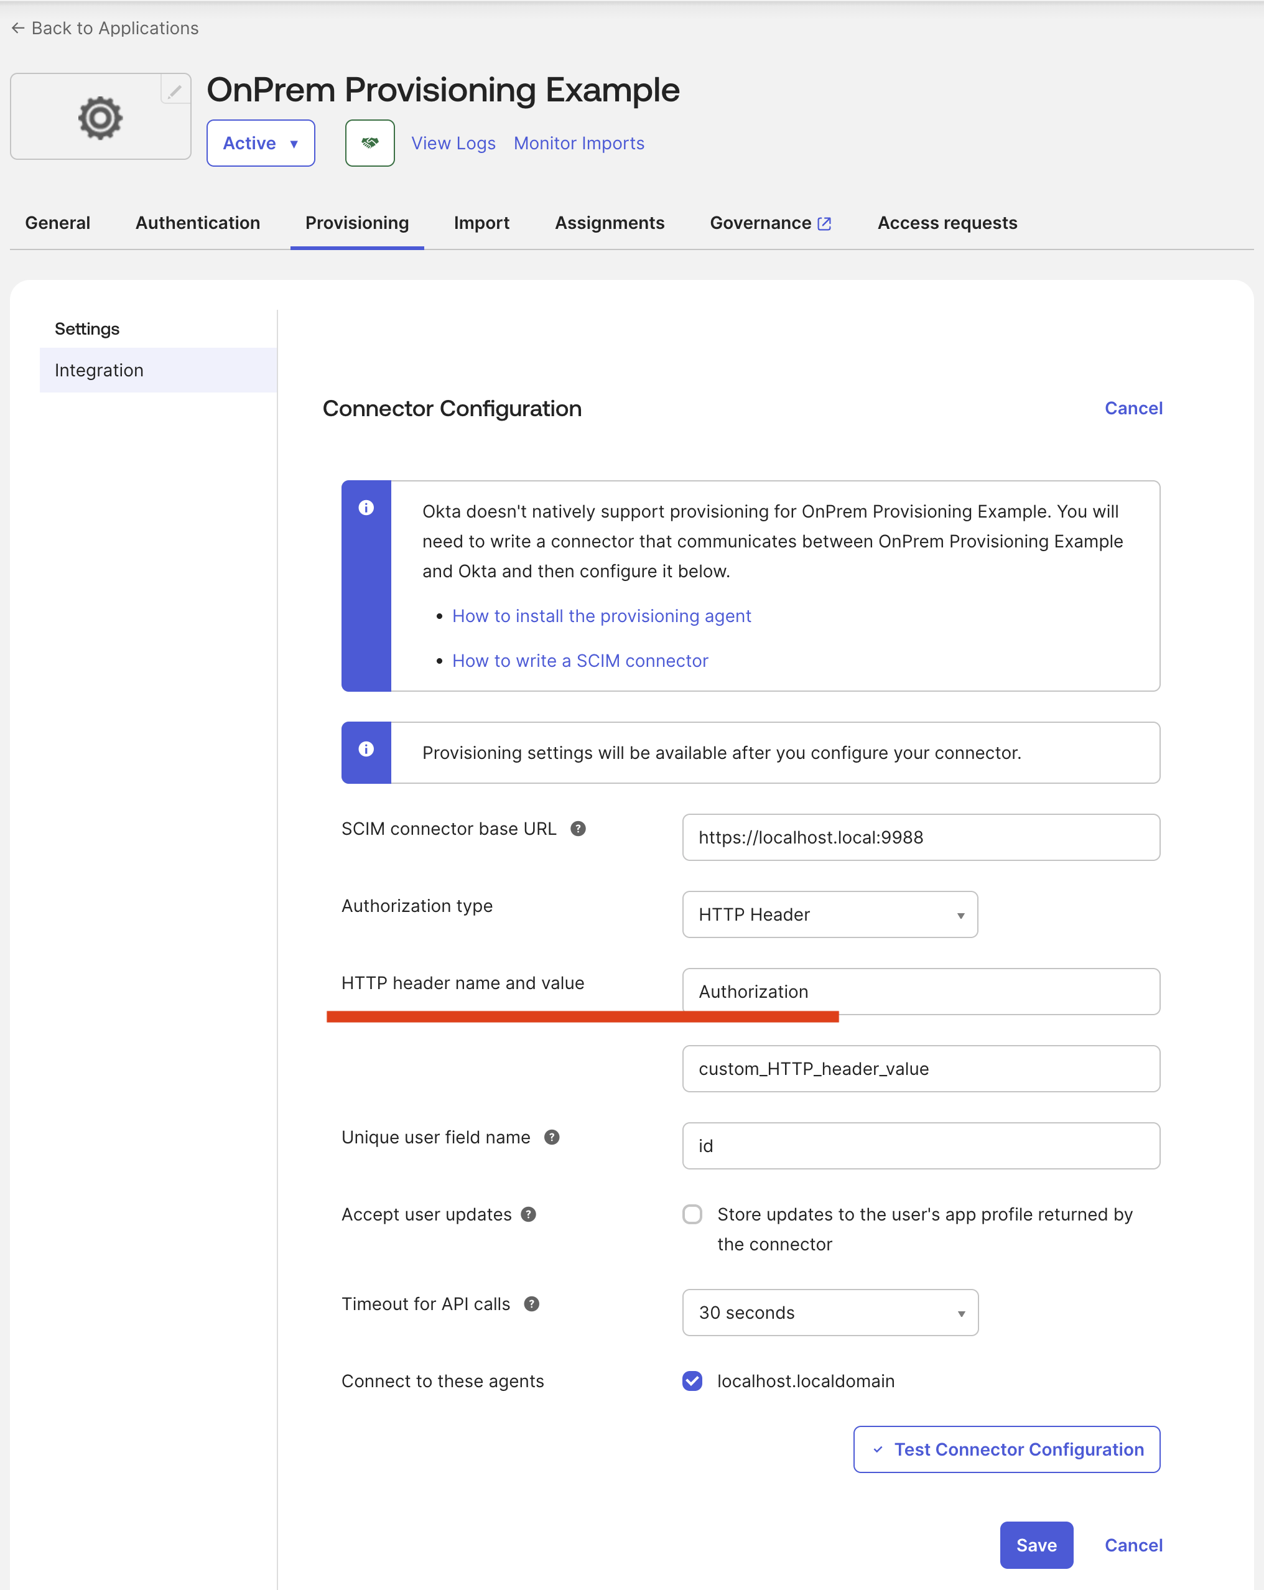Click info icon in provisioning settings notice
Image resolution: width=1264 pixels, height=1590 pixels.
[366, 749]
